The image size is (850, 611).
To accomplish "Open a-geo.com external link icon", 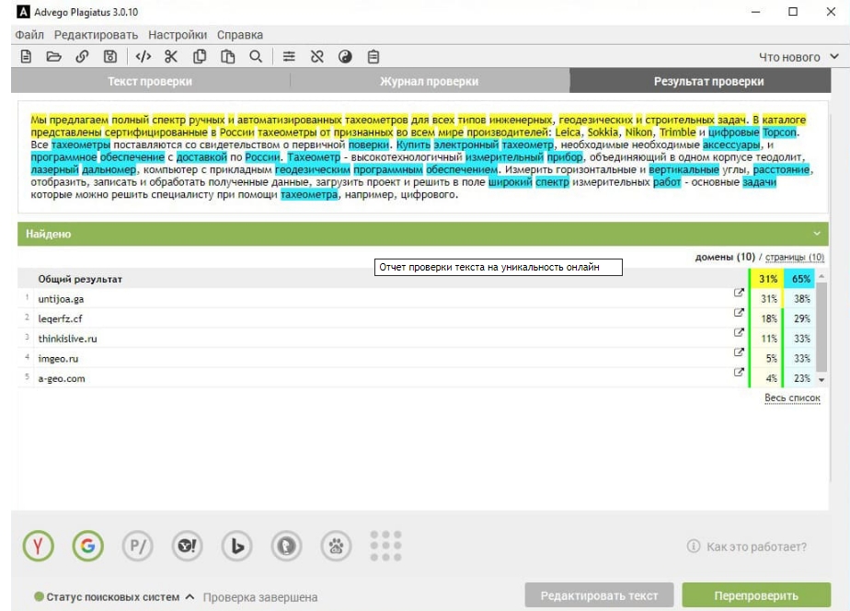I will (x=739, y=373).
